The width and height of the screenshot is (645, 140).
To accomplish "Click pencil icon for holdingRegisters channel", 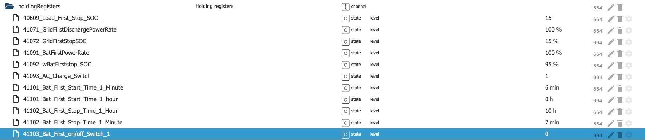I will 611,7.
